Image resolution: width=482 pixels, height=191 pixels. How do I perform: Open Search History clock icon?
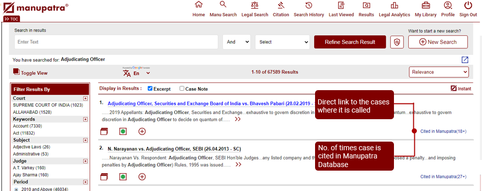308,5
